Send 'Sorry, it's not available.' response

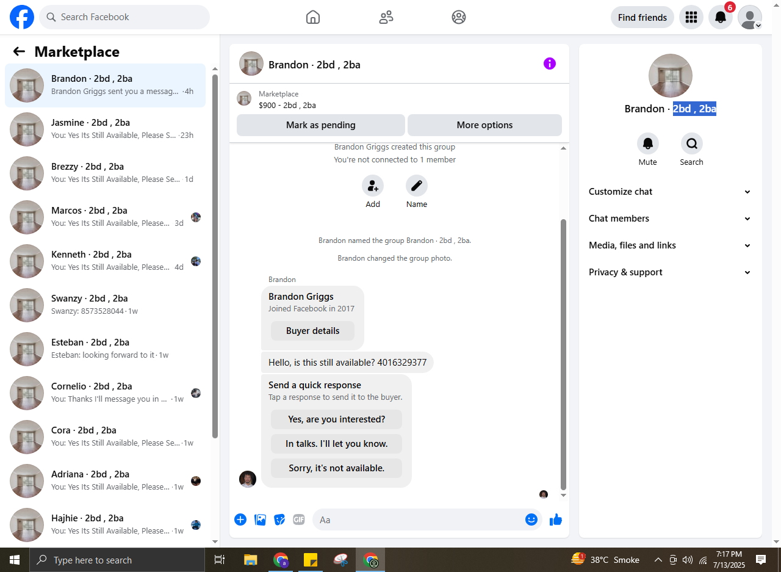(337, 468)
